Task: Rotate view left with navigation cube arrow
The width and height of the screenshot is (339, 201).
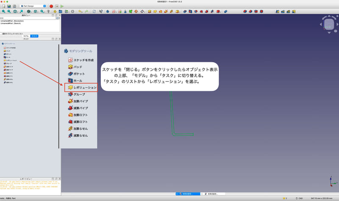Action: [321, 25]
